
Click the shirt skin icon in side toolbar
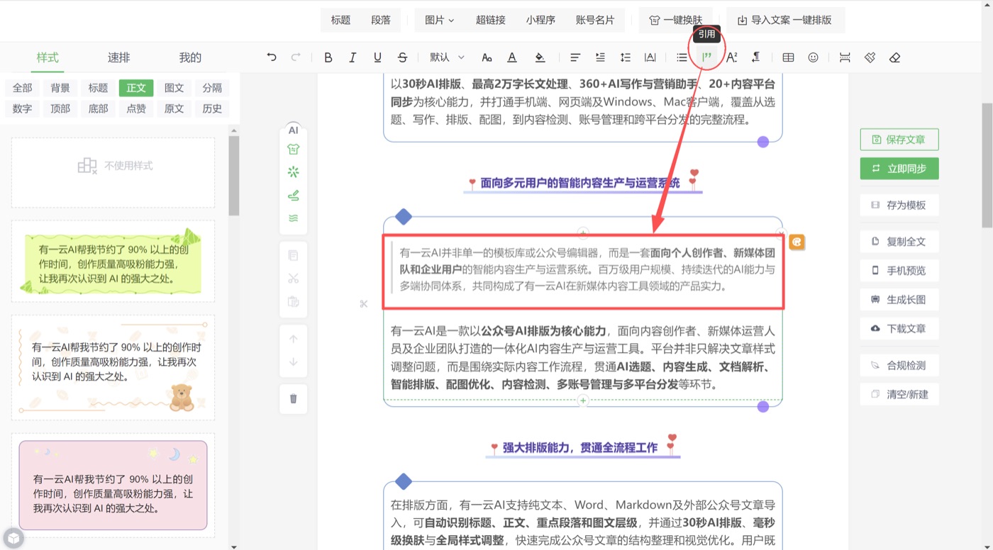click(x=294, y=149)
